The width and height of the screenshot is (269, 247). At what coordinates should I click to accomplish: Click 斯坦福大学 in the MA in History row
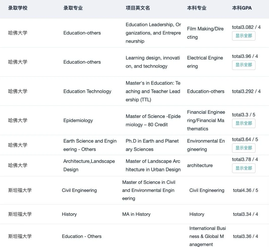20,214
